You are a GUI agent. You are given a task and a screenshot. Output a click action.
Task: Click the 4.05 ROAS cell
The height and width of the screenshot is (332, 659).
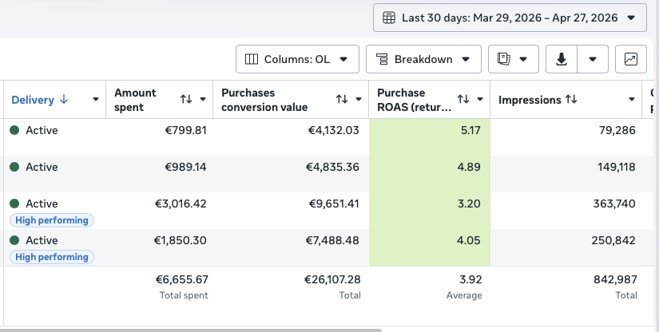tap(430, 247)
